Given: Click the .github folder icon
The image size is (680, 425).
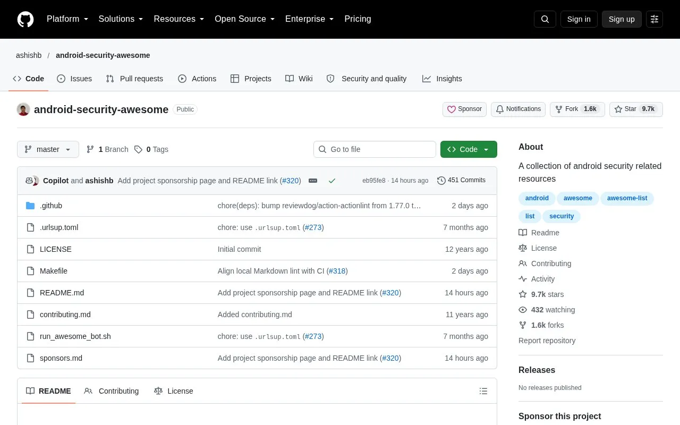Looking at the screenshot, I should click(x=30, y=206).
